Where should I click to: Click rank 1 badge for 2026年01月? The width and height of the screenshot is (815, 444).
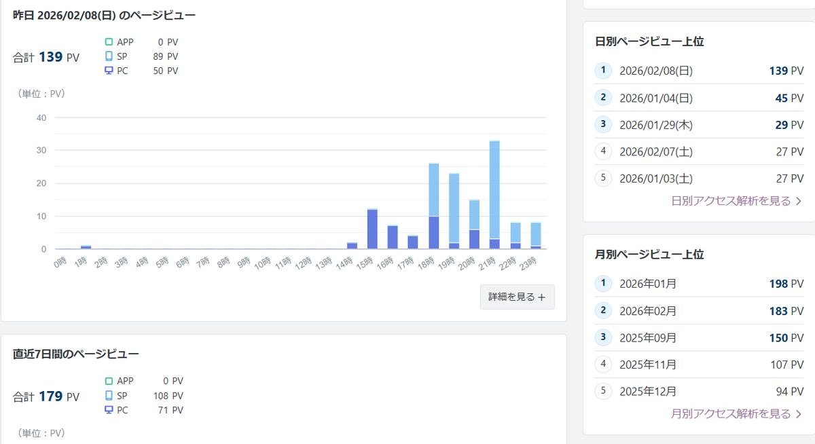coord(603,284)
